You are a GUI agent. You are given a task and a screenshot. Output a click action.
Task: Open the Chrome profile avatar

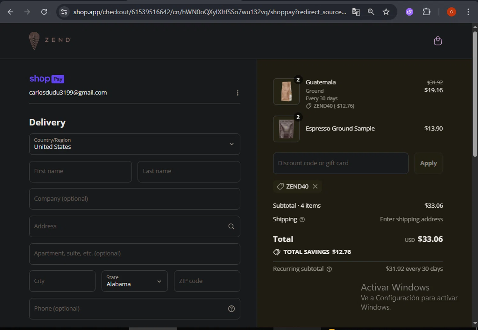tap(451, 12)
